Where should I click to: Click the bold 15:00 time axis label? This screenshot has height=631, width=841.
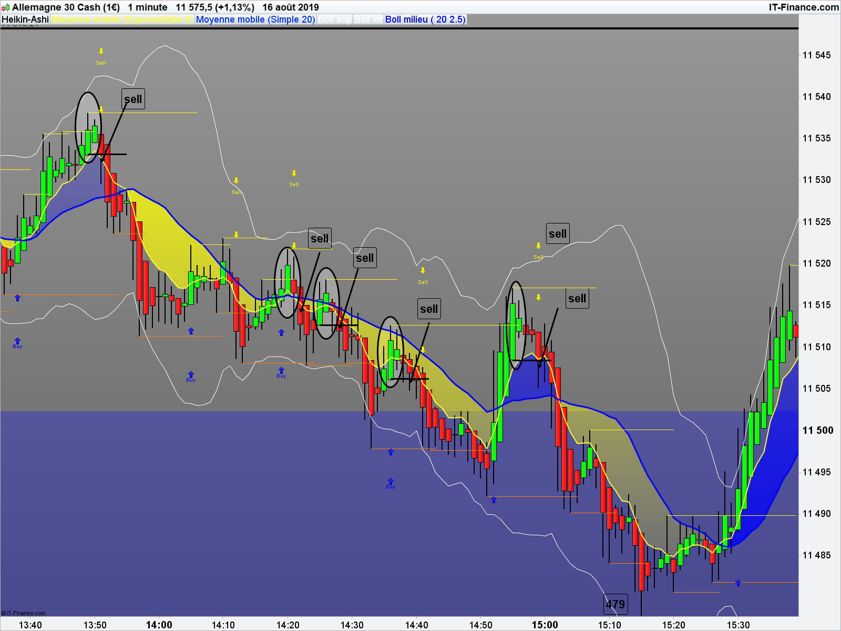click(x=545, y=625)
